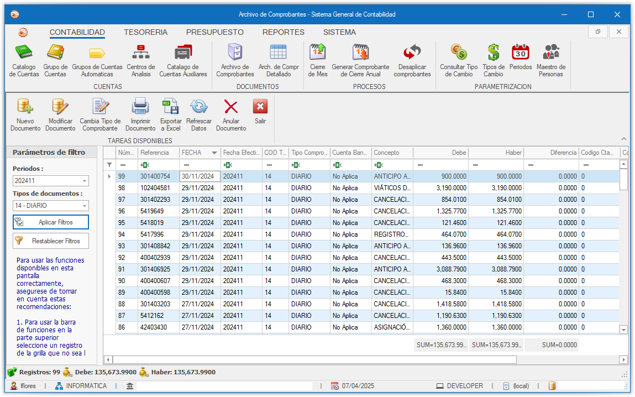Click Desaplicar comprobantes

(412, 61)
